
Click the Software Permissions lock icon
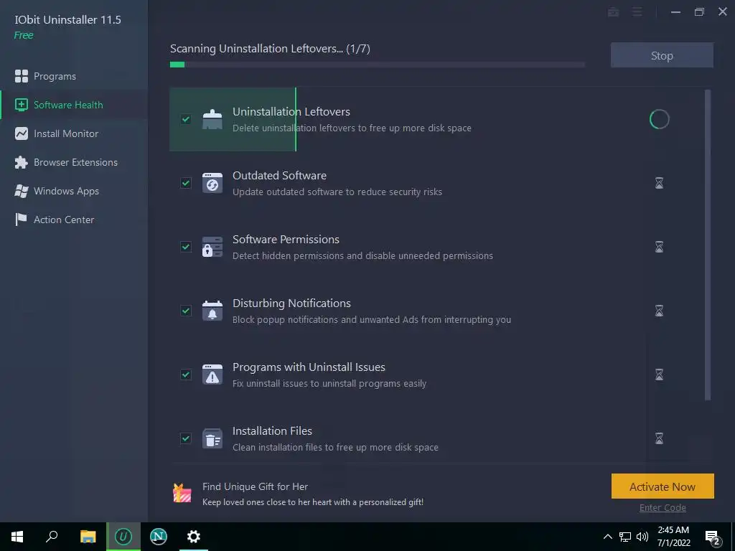click(212, 247)
